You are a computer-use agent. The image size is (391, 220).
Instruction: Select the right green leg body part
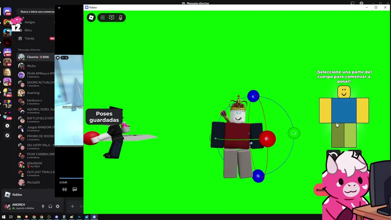point(350,135)
